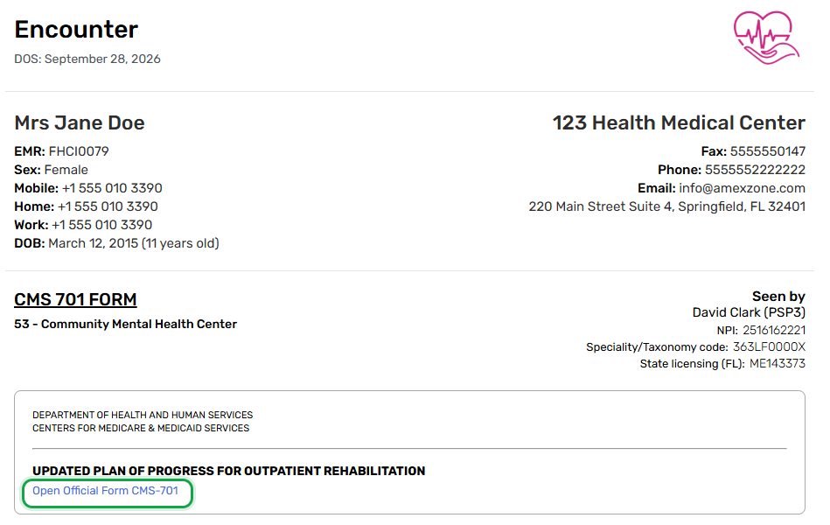
Task: Click the heart pulse clinic logo
Action: pos(766,38)
